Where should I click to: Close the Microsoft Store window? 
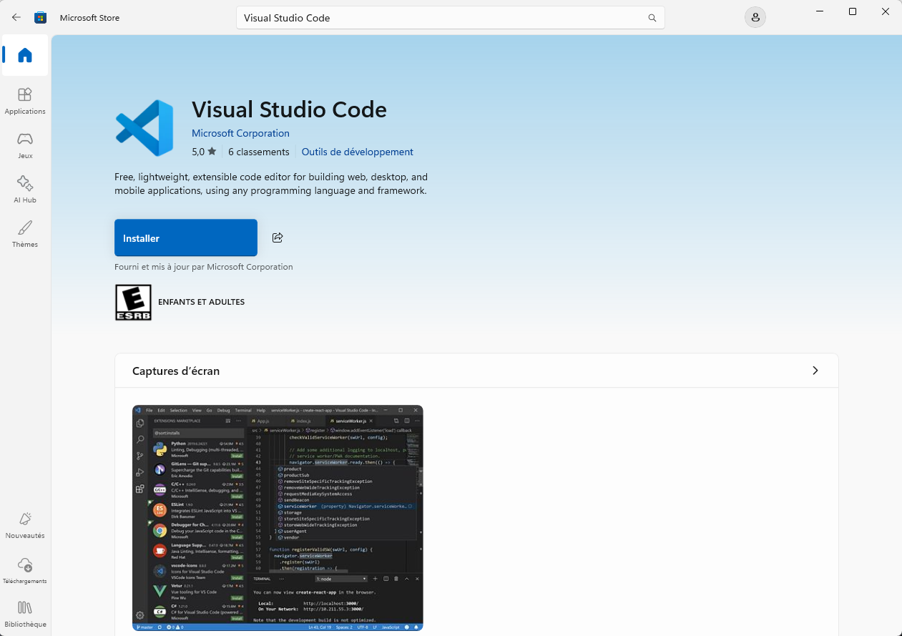pos(886,11)
